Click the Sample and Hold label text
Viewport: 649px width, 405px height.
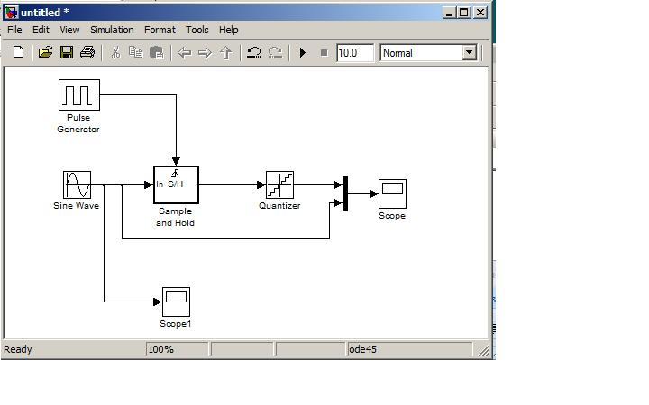(175, 217)
